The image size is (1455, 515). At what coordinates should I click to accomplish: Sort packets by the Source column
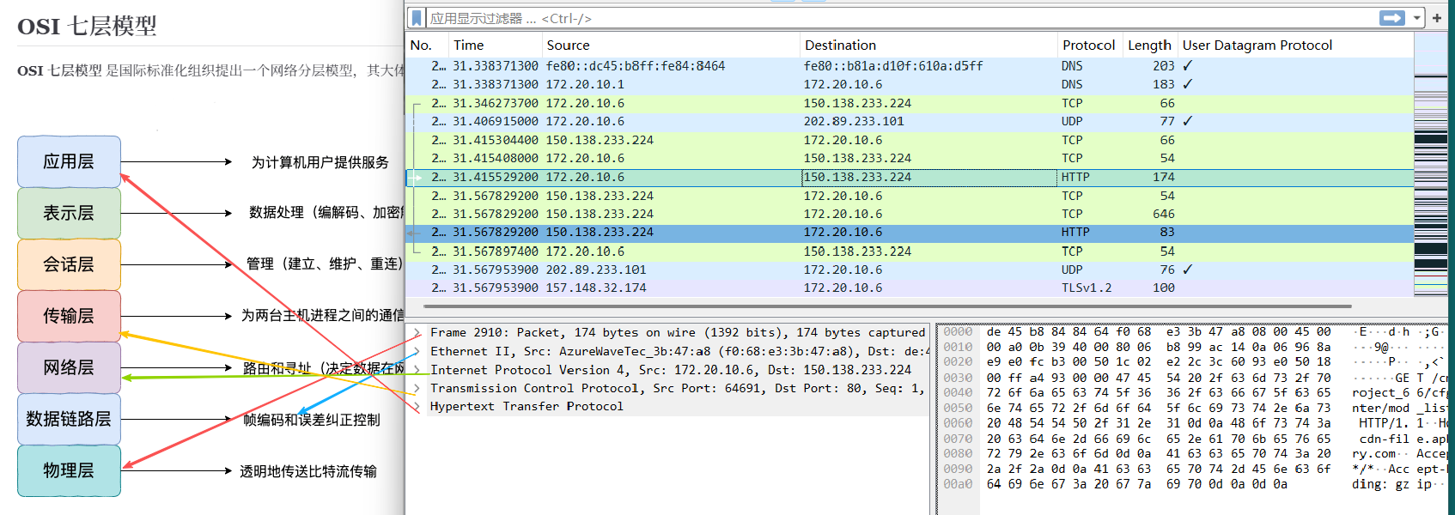[x=670, y=45]
